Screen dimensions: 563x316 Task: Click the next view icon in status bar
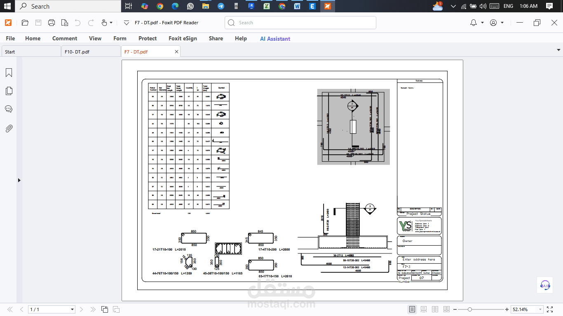point(116,309)
